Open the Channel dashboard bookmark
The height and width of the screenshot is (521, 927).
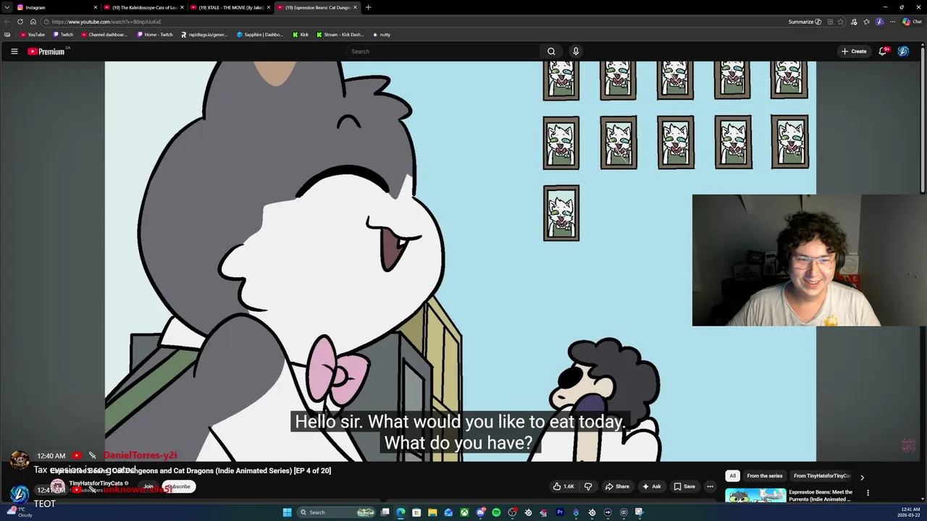click(104, 34)
